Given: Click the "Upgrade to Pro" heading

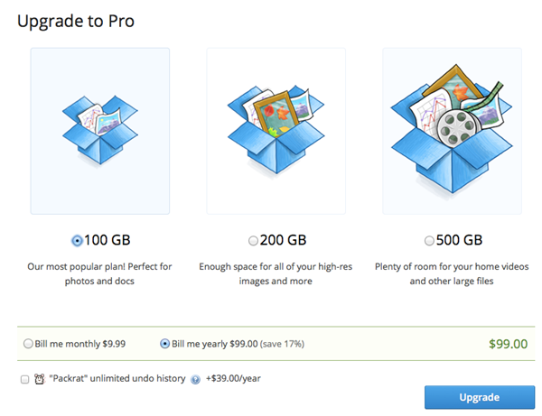Looking at the screenshot, I should [x=74, y=19].
